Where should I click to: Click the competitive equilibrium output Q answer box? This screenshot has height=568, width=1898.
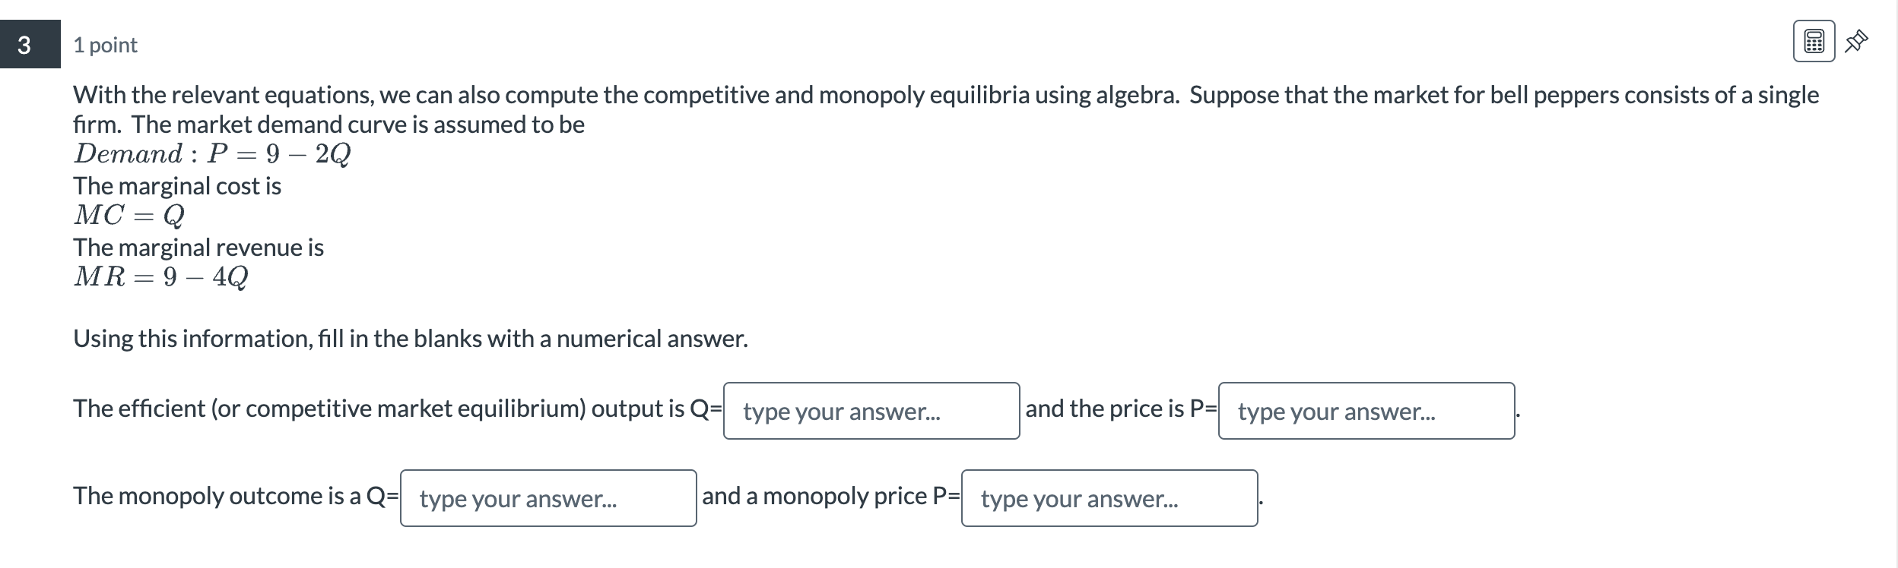[x=871, y=411]
